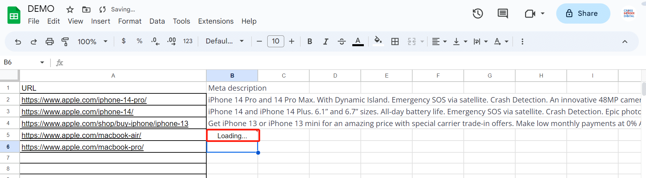Toggle italic text formatting
Screen dimensions: 646x178
(x=326, y=41)
